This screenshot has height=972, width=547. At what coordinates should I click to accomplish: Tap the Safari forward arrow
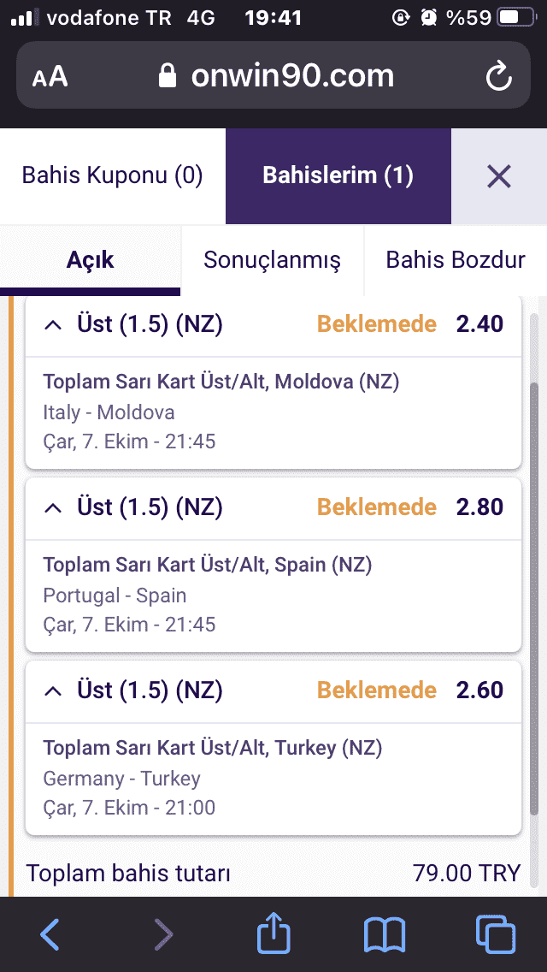tap(163, 934)
